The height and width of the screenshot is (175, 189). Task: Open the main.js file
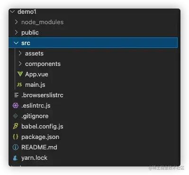point(35,85)
